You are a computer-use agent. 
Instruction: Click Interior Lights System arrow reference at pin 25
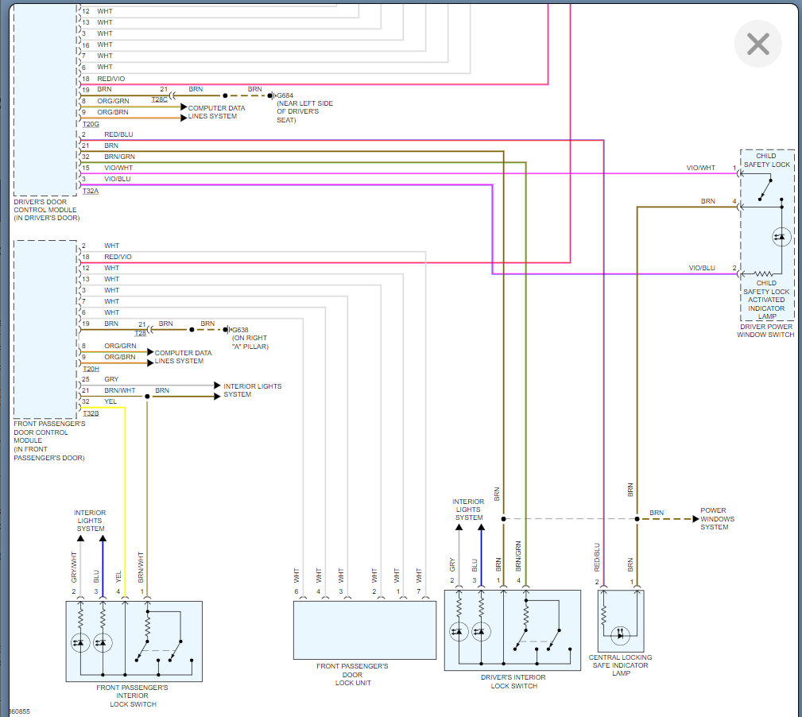coord(252,390)
